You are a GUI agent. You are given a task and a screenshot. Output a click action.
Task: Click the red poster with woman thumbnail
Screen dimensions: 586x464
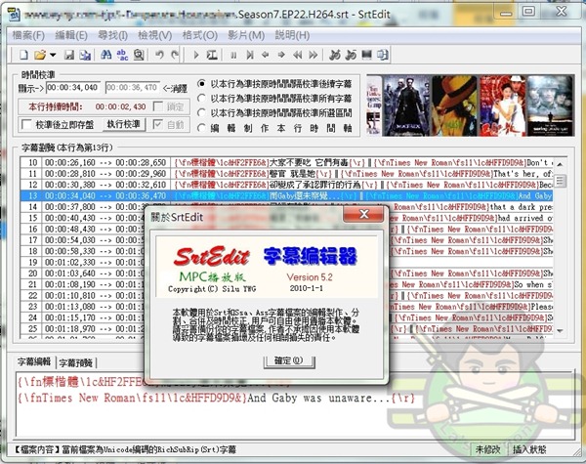pos(503,105)
